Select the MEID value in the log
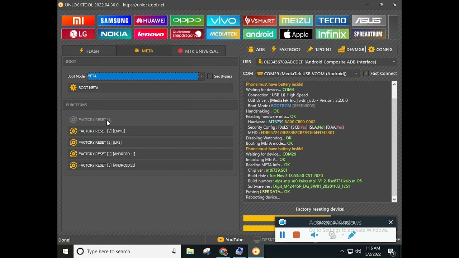Viewport: 459px width, 258px height. point(297,133)
